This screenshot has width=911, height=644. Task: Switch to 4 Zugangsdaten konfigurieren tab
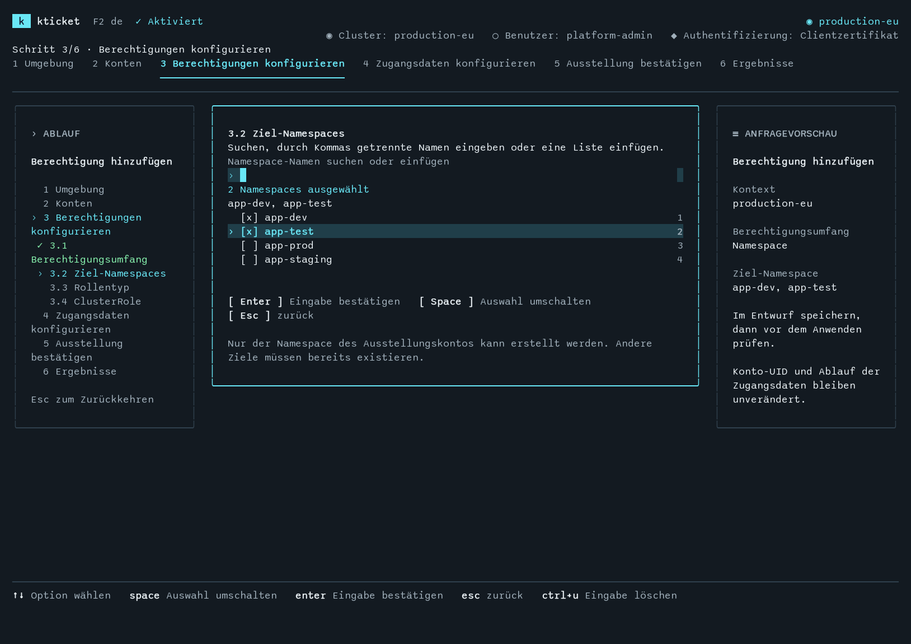pos(449,63)
